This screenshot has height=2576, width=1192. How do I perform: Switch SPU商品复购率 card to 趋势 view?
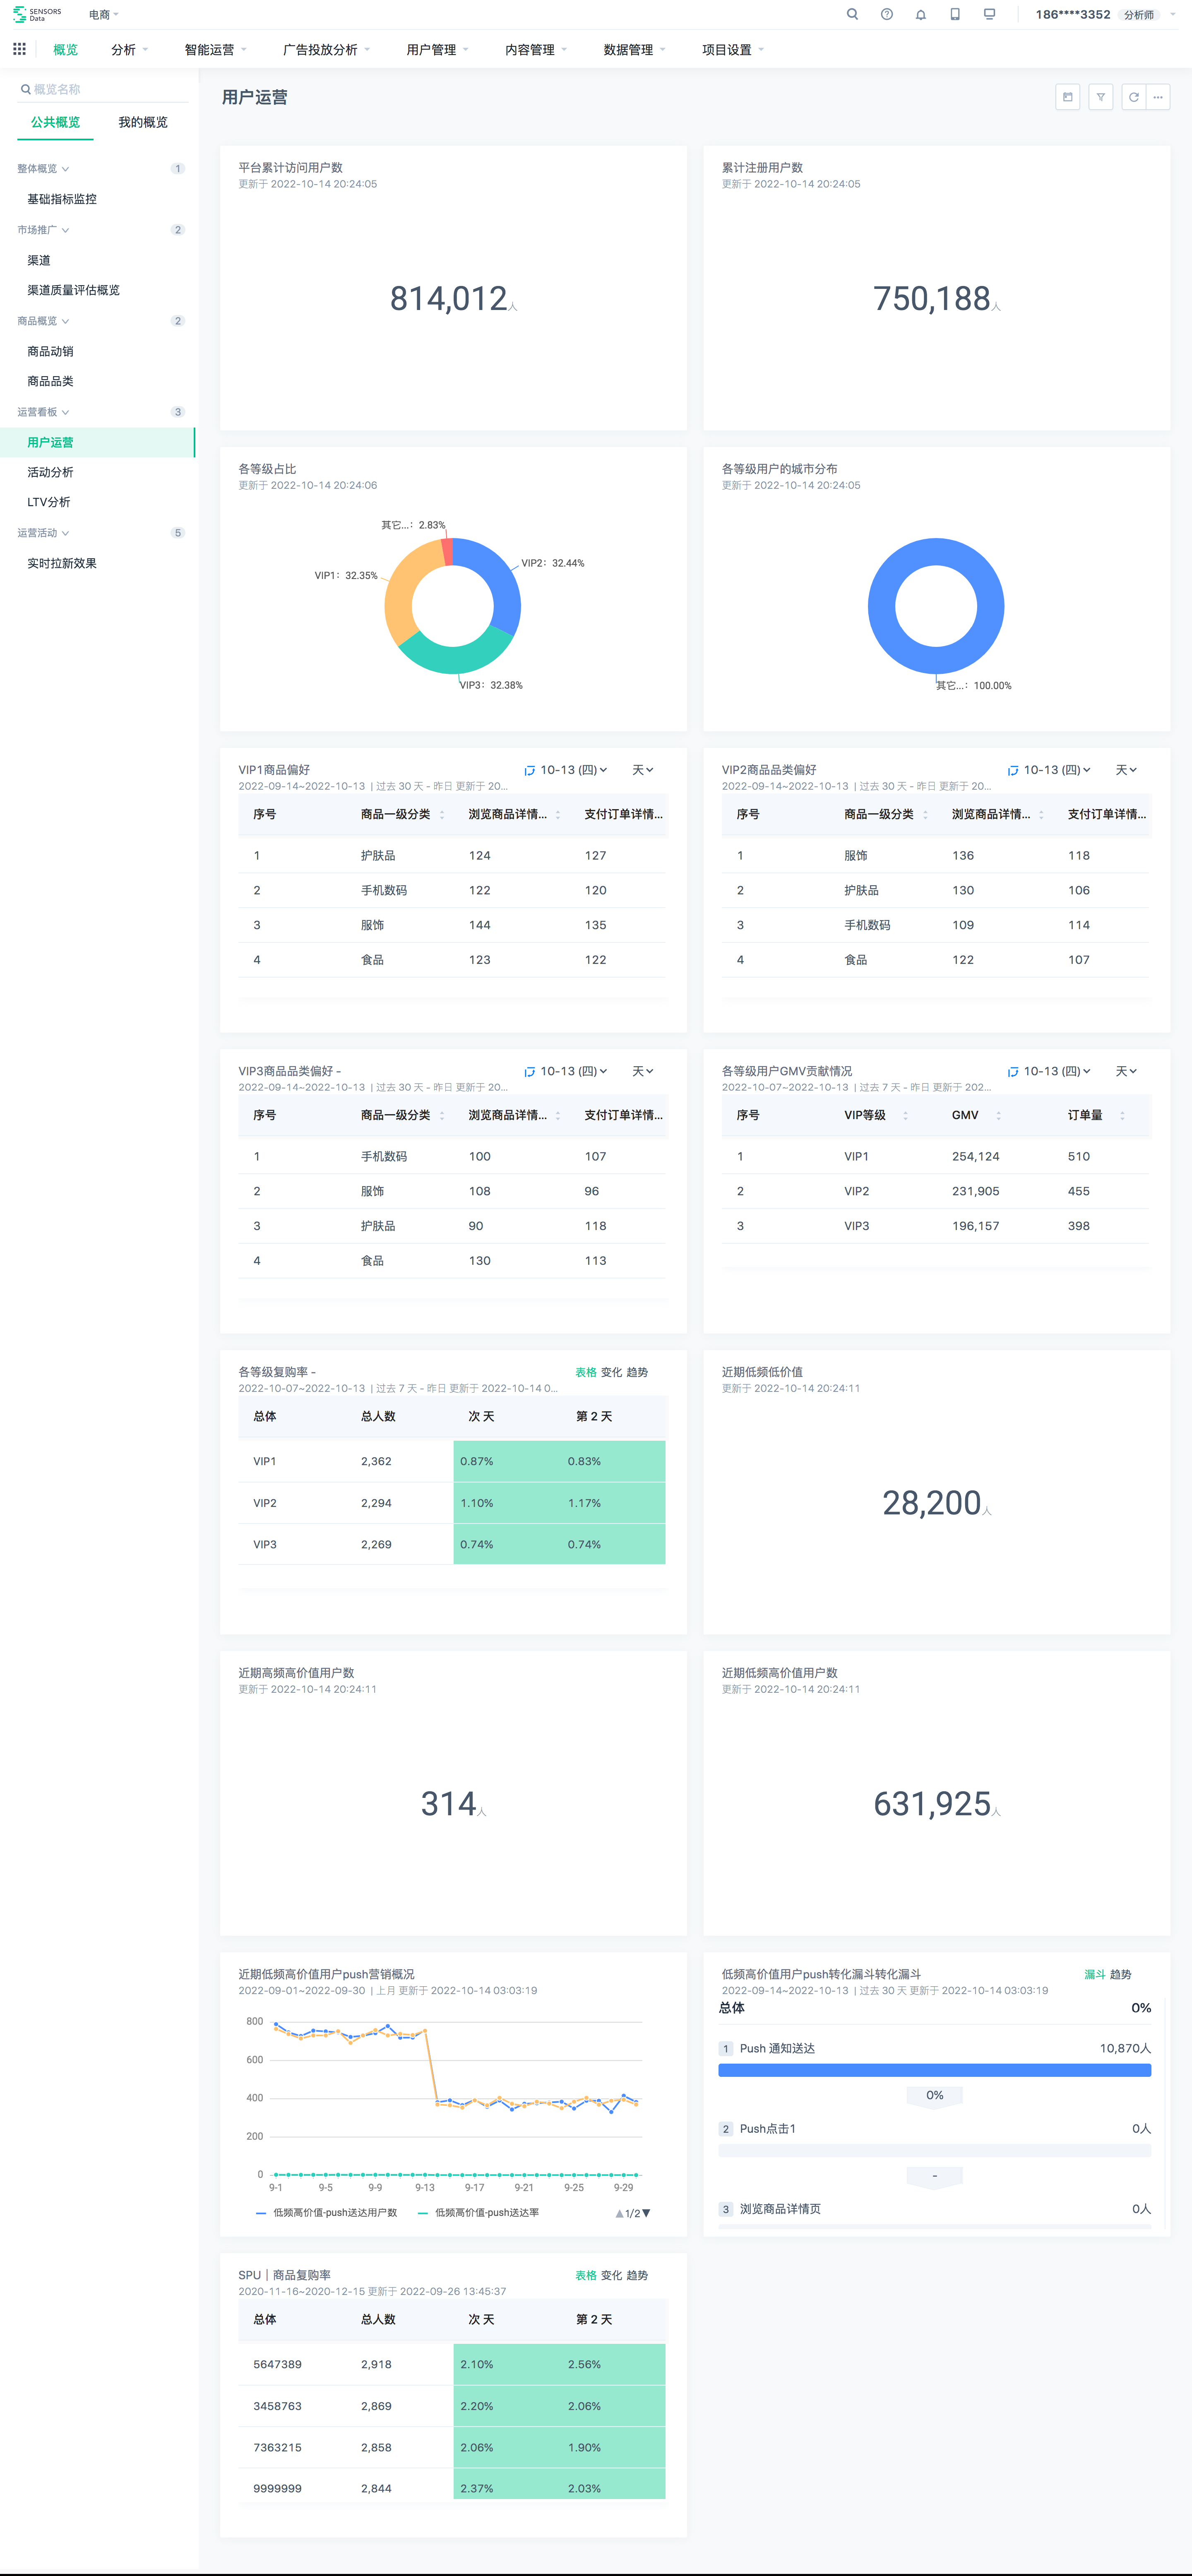637,2275
